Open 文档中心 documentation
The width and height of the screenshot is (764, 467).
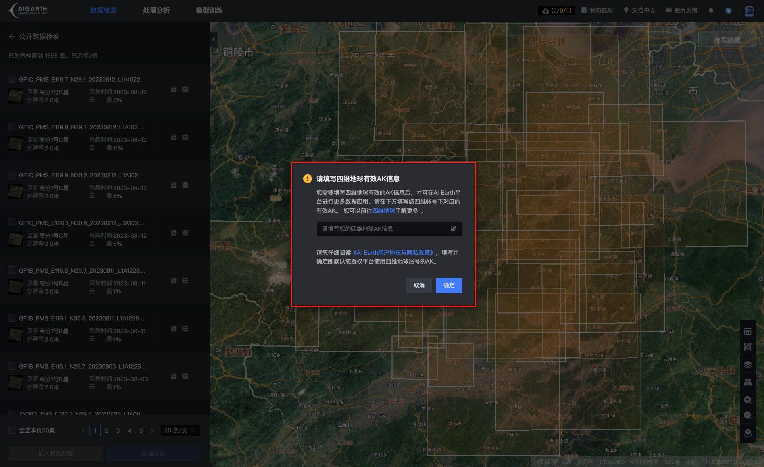639,10
